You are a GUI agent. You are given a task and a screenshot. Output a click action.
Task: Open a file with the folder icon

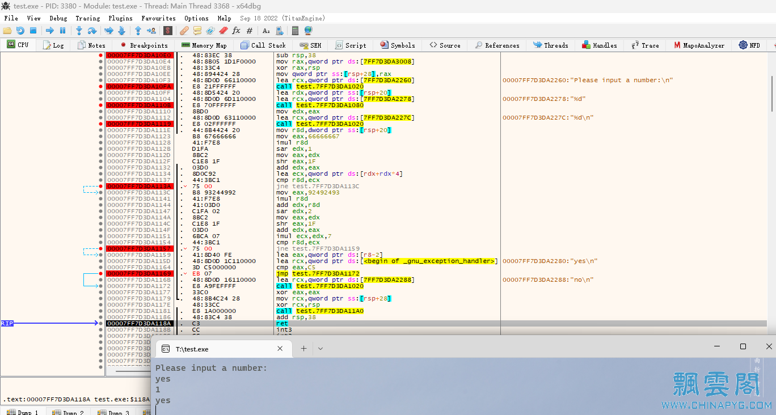click(7, 31)
